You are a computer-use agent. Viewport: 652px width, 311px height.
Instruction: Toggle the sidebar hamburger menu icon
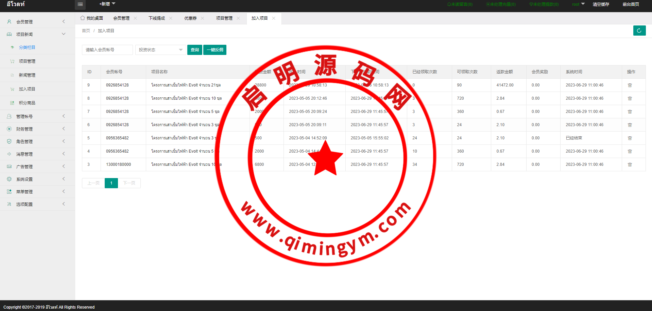coord(80,4)
